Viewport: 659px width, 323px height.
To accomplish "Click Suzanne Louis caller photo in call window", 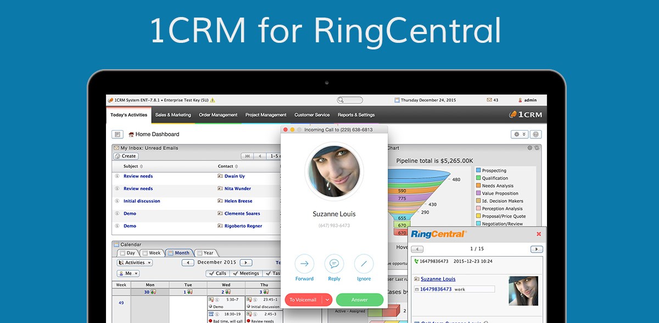I will pyautogui.click(x=334, y=171).
